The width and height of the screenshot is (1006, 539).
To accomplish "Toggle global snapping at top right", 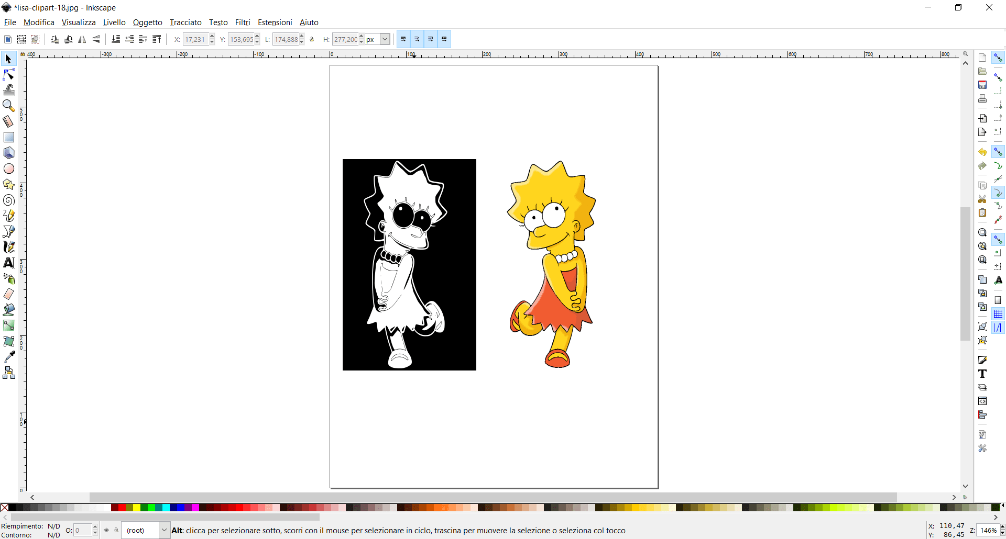I will pos(998,58).
